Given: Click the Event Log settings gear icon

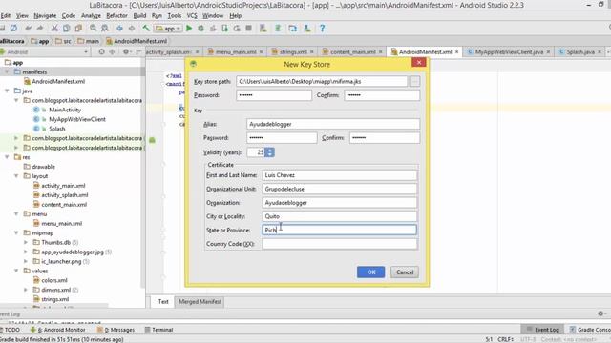Looking at the screenshot, I should [x=600, y=313].
